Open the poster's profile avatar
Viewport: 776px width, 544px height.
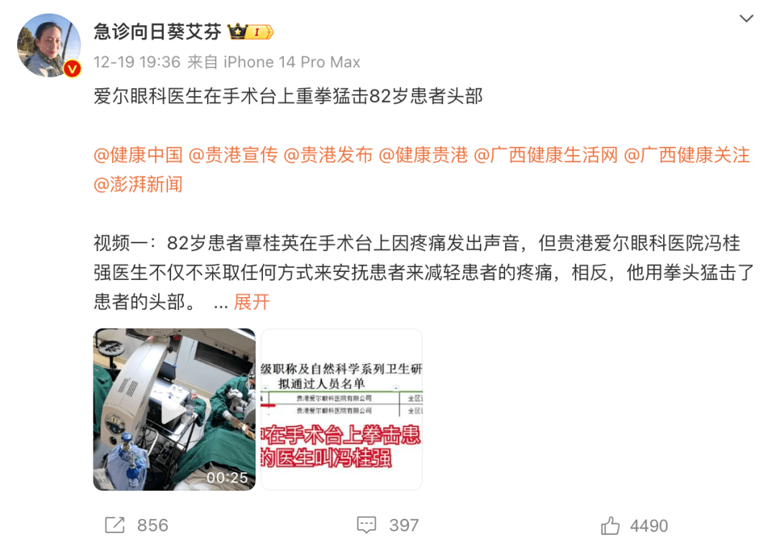(x=49, y=45)
